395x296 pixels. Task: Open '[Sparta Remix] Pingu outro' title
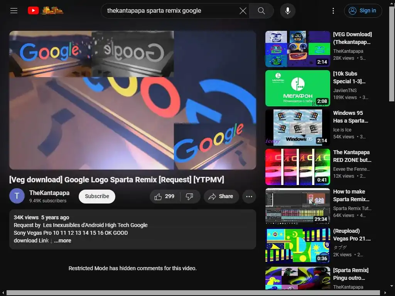click(x=351, y=274)
